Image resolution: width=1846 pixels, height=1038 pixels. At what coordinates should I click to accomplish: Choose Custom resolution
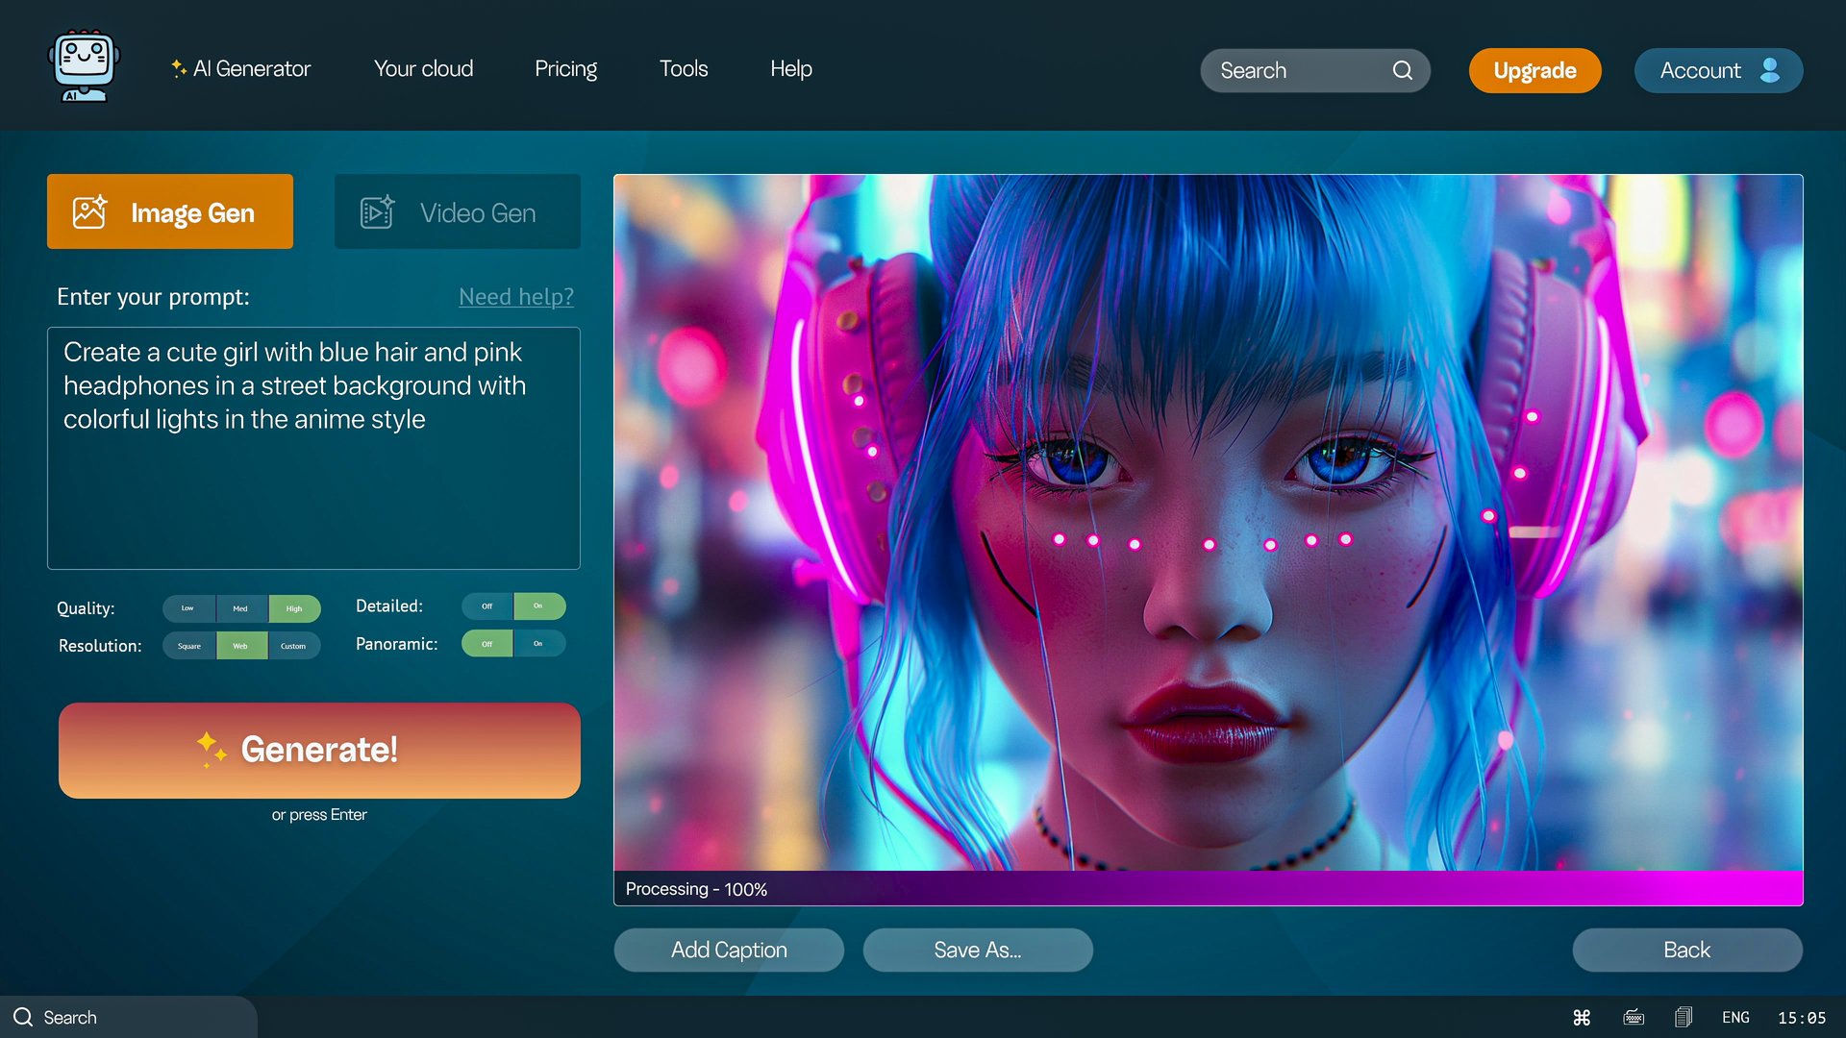[294, 646]
